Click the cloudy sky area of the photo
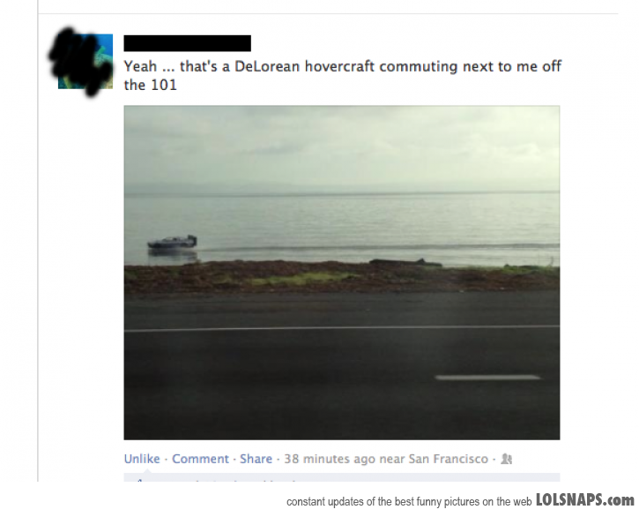Screen dimensions: 639x517 coord(342,147)
